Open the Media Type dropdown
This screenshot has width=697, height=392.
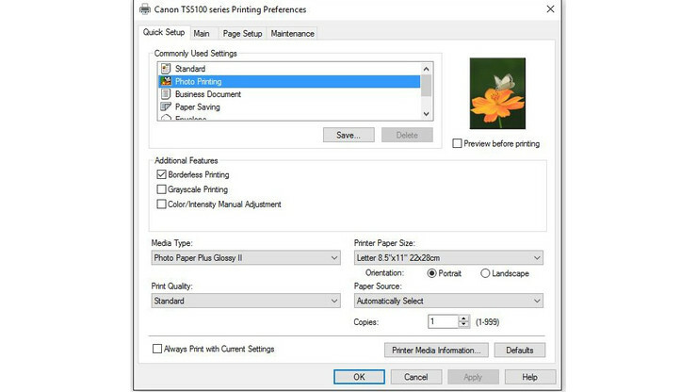pyautogui.click(x=246, y=257)
